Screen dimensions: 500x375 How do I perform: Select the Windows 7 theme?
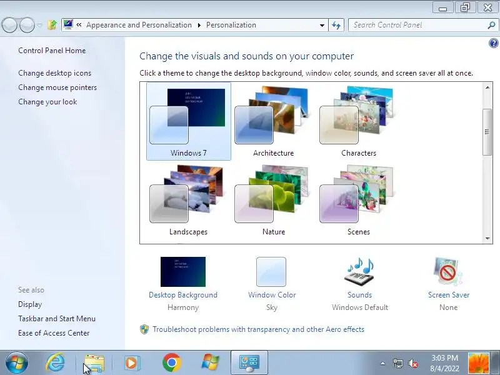click(x=189, y=121)
